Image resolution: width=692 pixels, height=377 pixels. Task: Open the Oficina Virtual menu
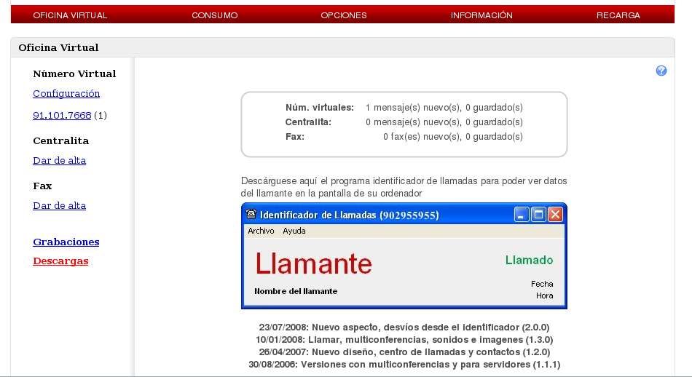[70, 15]
